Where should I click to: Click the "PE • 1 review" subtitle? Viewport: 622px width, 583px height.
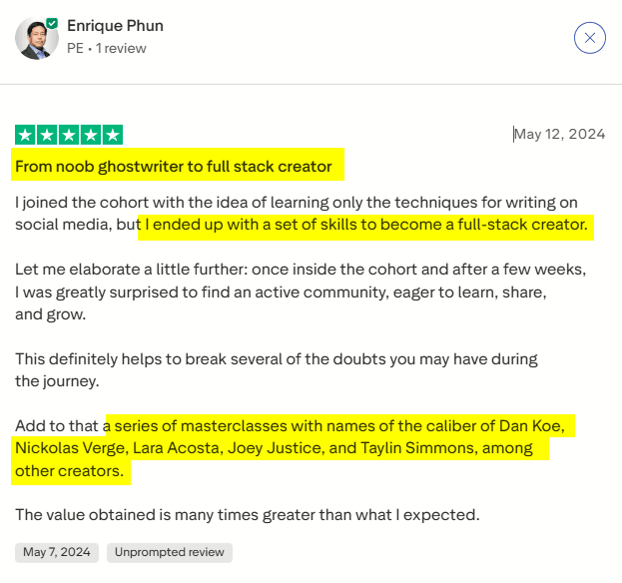tap(106, 48)
